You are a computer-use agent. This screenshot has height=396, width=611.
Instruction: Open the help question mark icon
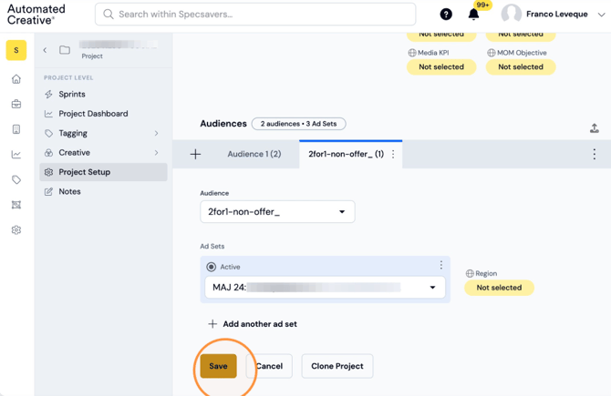pyautogui.click(x=446, y=15)
